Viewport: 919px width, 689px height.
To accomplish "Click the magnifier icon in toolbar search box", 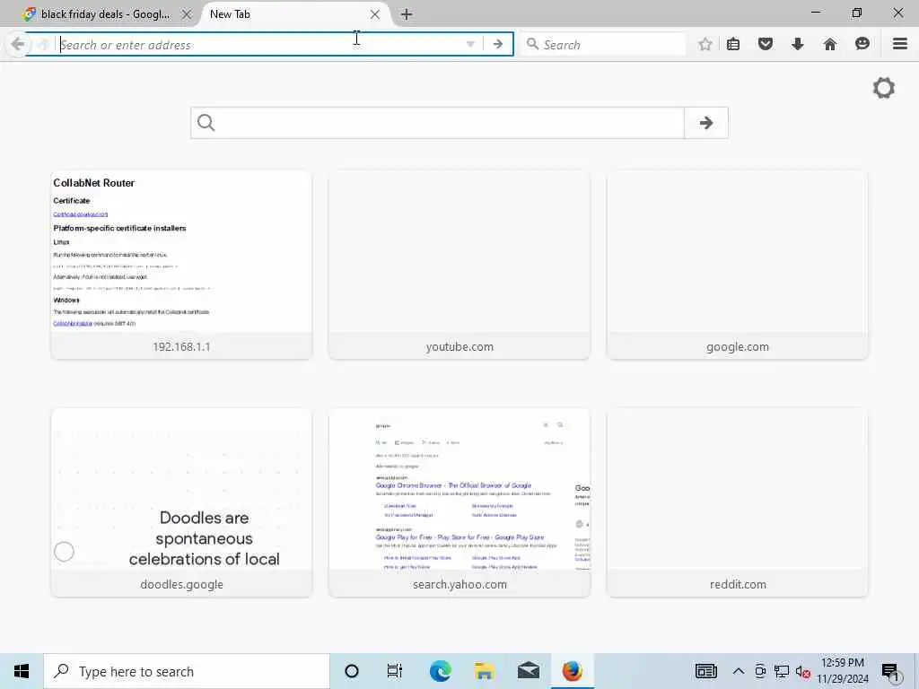I will [x=532, y=44].
